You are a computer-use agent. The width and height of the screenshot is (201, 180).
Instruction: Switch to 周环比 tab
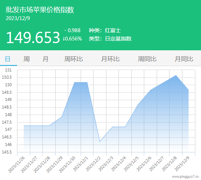click(x=73, y=59)
